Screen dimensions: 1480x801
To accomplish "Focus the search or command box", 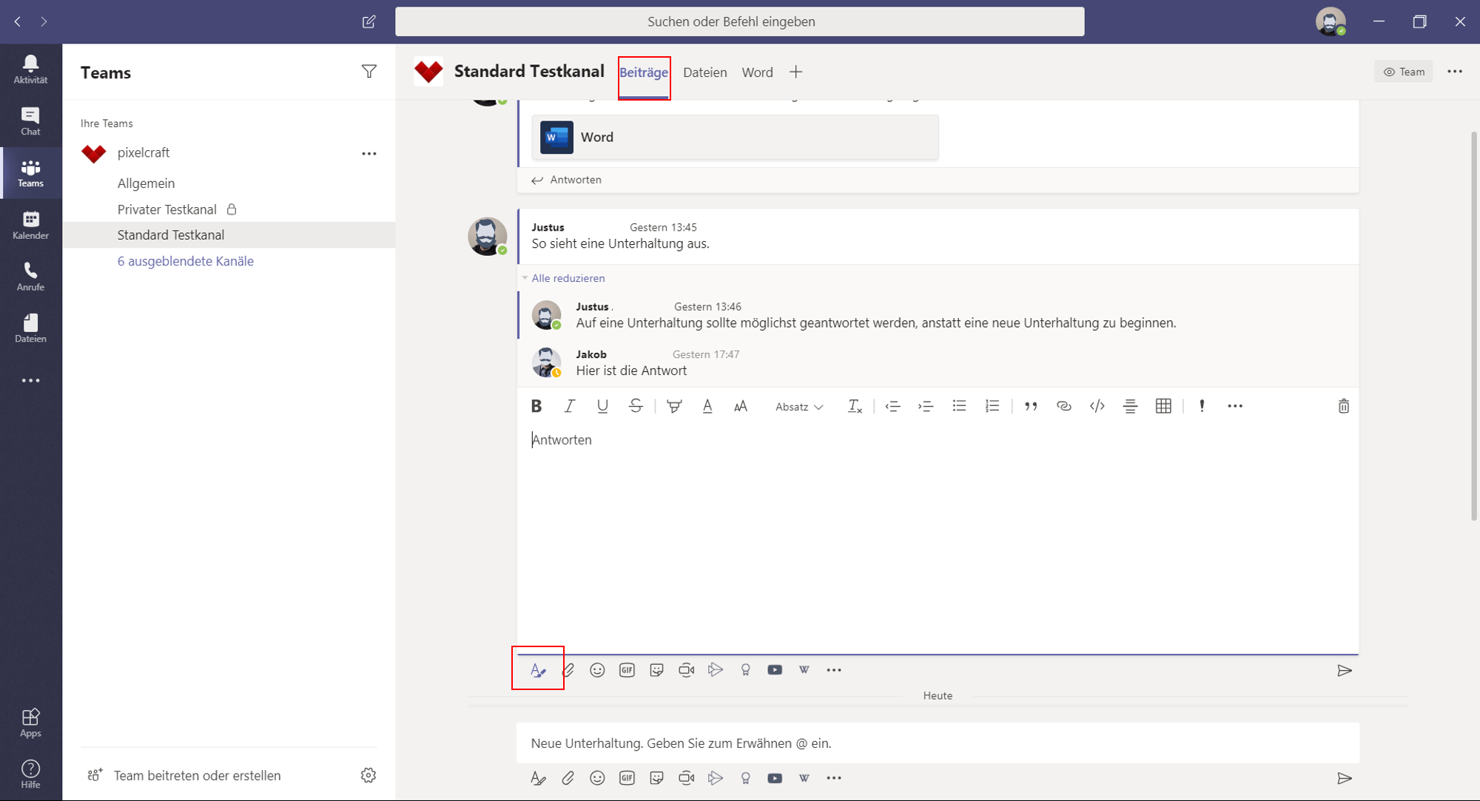I will [739, 21].
